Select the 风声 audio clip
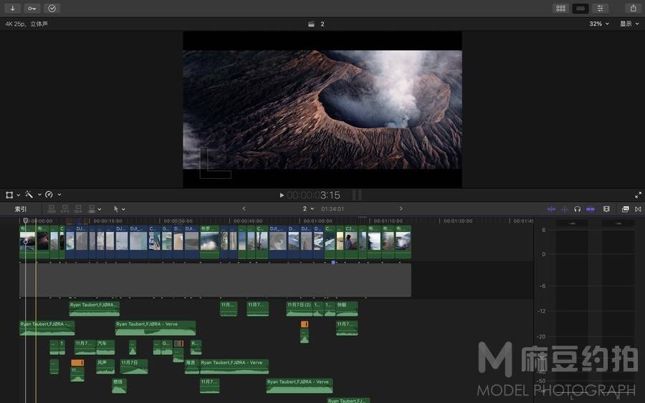This screenshot has width=645, height=403. 105,366
